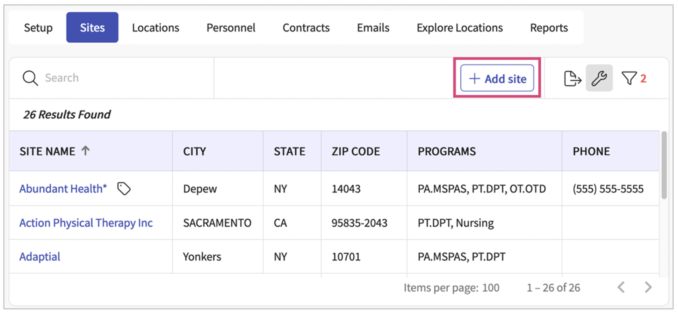Open the filter funnel icon

click(629, 78)
